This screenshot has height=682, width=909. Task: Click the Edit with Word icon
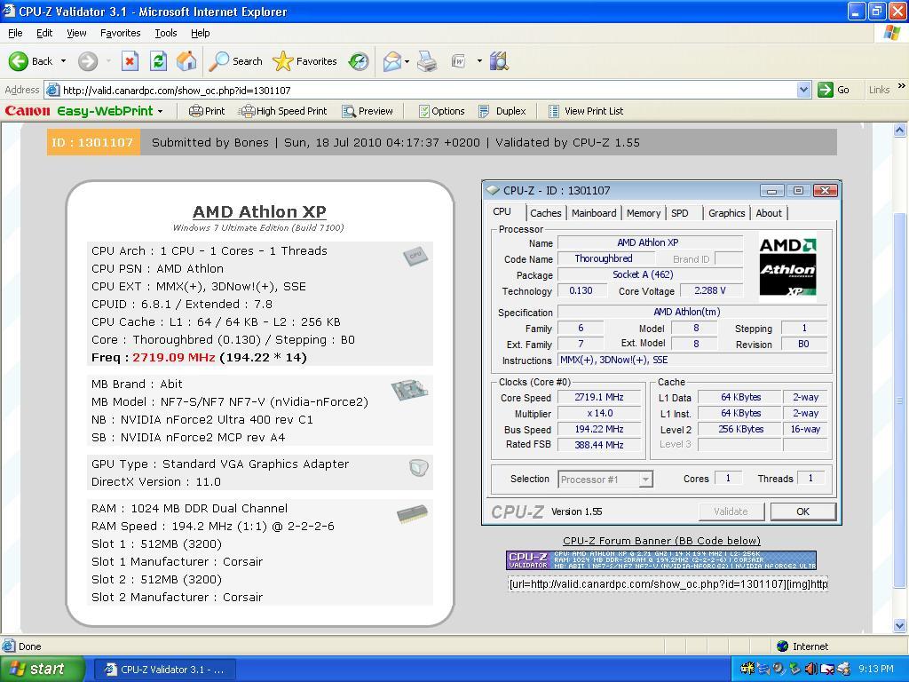pyautogui.click(x=459, y=61)
